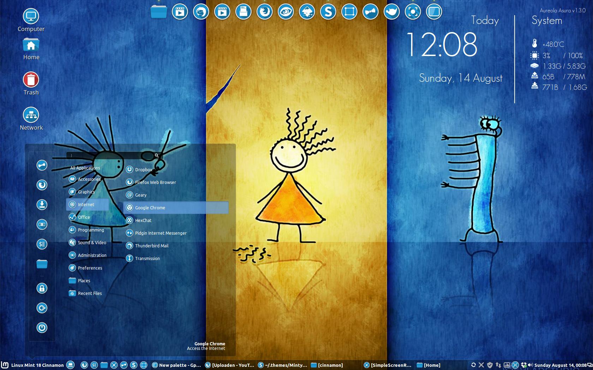Open the S application icon in the top dock
593x370 pixels.
(328, 12)
